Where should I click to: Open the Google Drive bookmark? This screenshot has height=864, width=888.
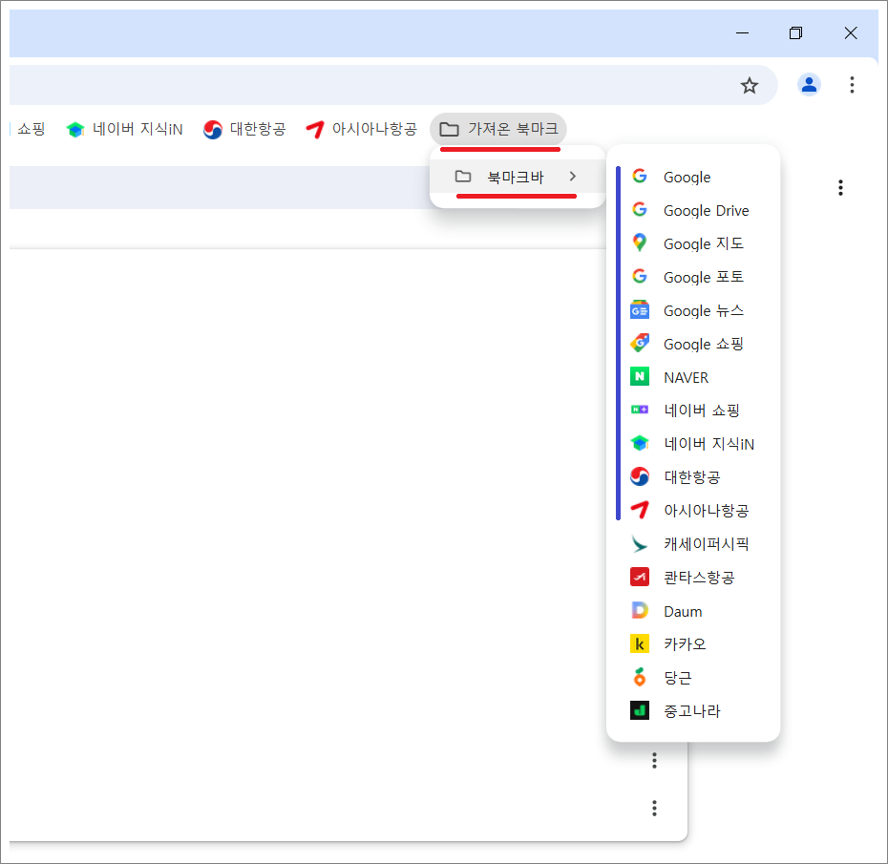pos(693,211)
